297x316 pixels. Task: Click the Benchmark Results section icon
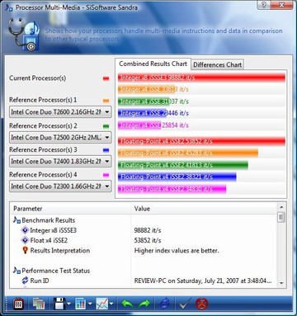pyautogui.click(x=16, y=220)
